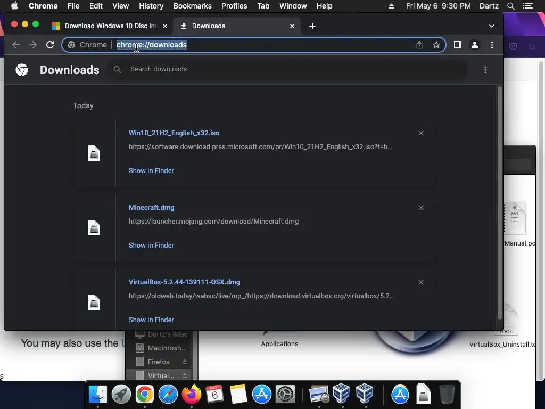
Task: Open the Help menu
Action: (x=324, y=6)
